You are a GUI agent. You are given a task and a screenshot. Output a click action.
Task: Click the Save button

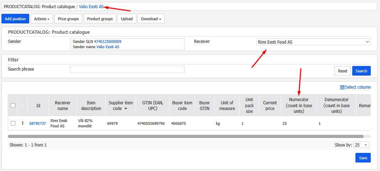[x=363, y=158]
